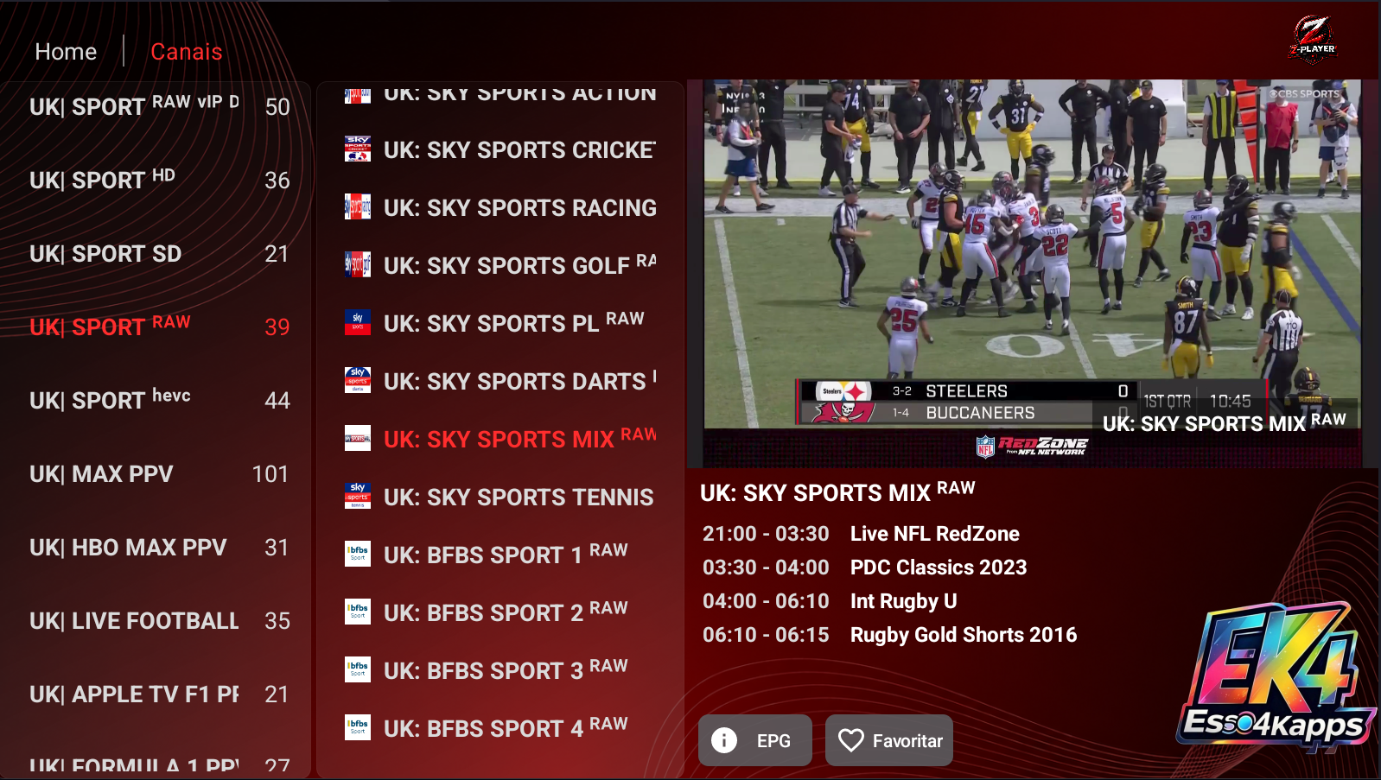Screen dimensions: 1381x780
Task: Choose UK: SKY SPORTS DARTS channel name
Action: pos(519,380)
